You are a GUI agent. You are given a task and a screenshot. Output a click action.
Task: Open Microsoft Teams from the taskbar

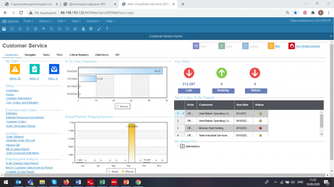click(x=30, y=182)
